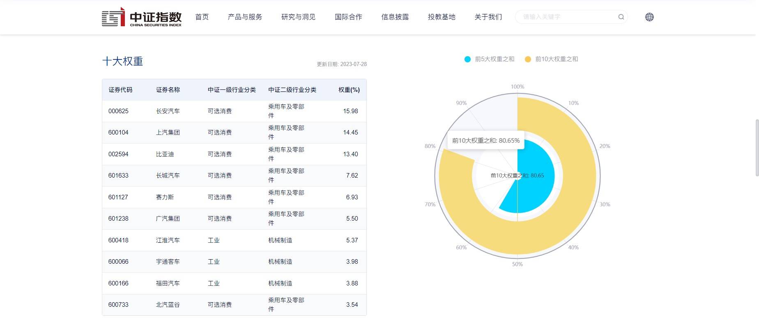This screenshot has width=759, height=333.
Task: Click the China Securities Index logo
Action: click(142, 17)
